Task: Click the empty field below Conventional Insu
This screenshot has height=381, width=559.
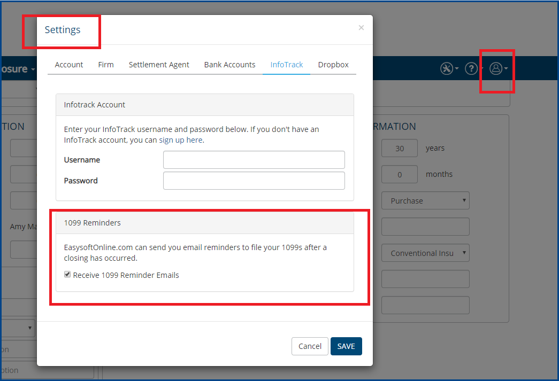Action: click(425, 279)
